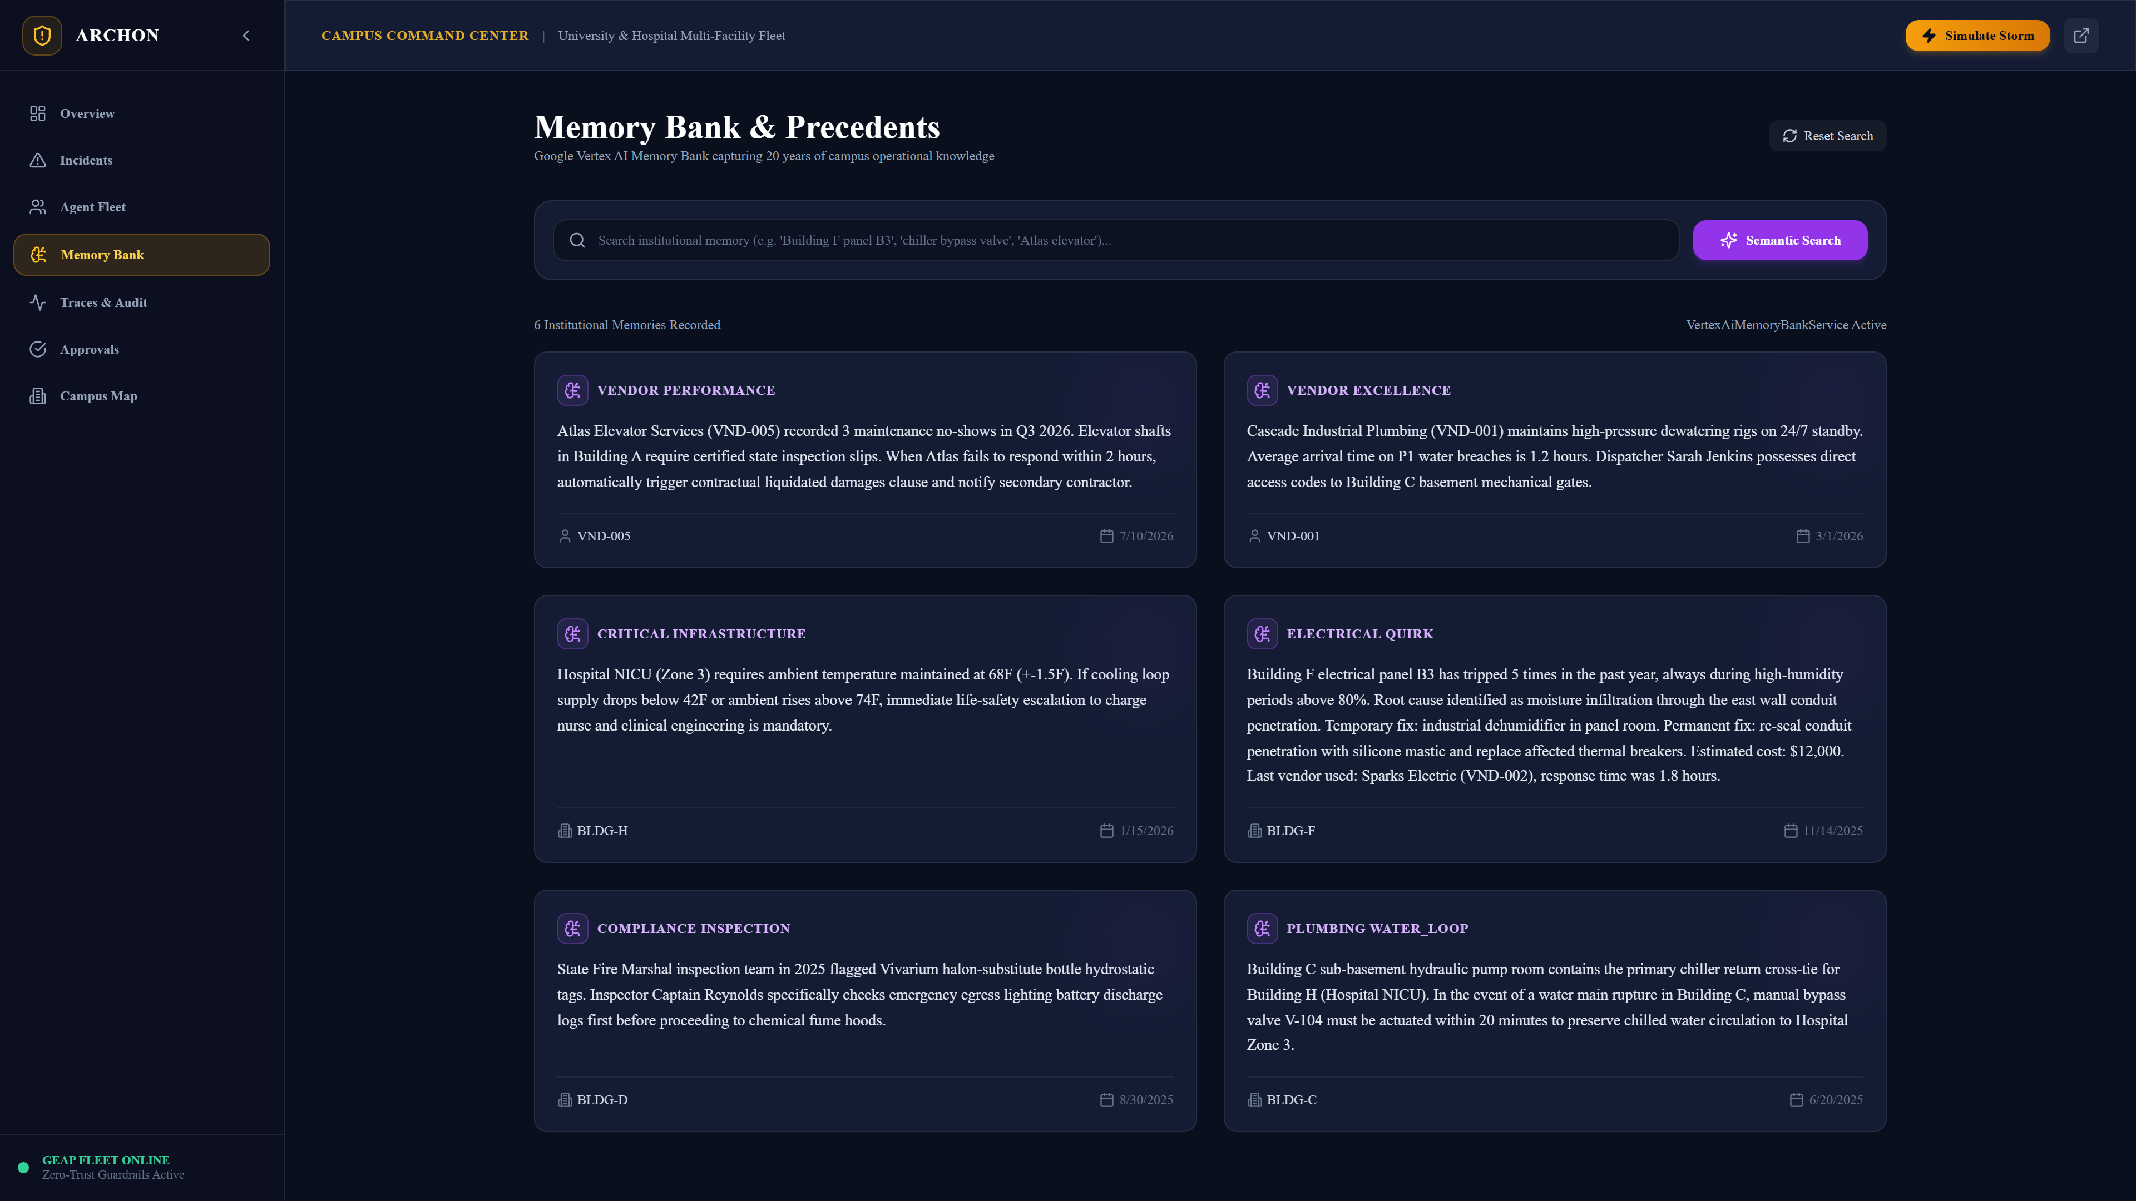Click the Approvals checkmark icon
Viewport: 2136px width, 1201px height.
[38, 349]
